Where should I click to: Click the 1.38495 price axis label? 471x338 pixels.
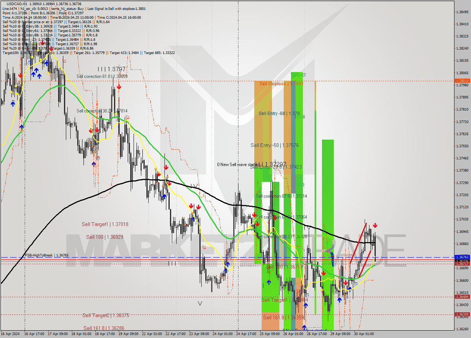(x=462, y=12)
